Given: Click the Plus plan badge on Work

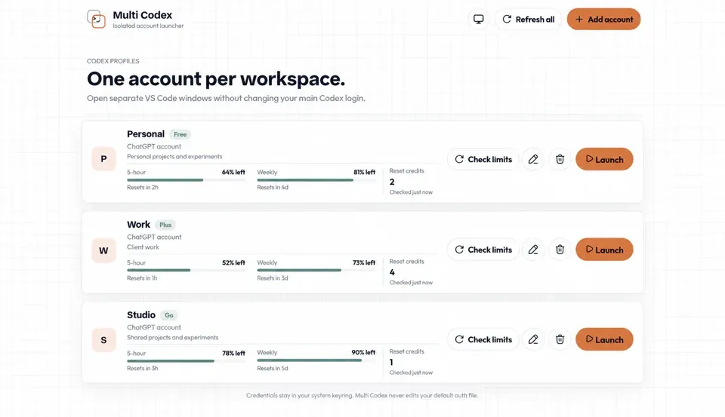Looking at the screenshot, I should [165, 225].
